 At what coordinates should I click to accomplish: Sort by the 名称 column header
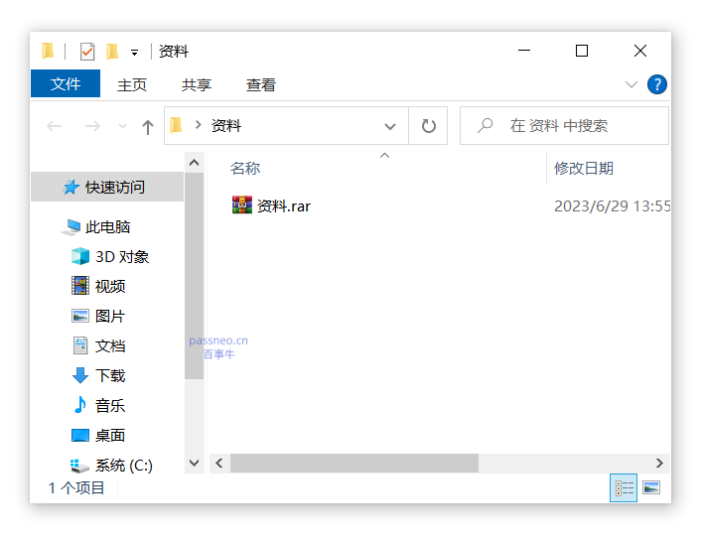(245, 169)
